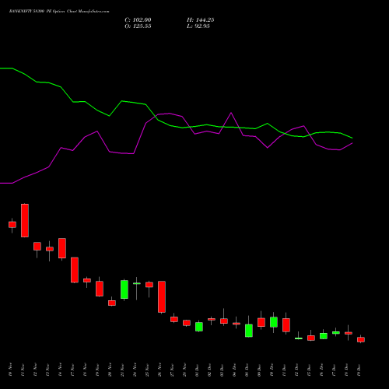Click the green candle for 10 Dec
The image size is (389, 389).
274,322
